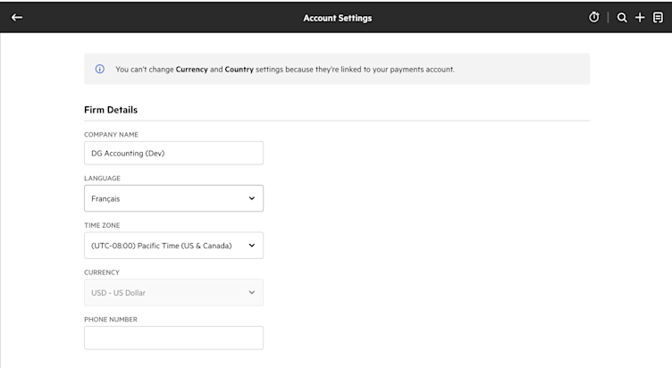The height and width of the screenshot is (368, 672).
Task: Click the COMPANY NAME field label
Action: 111,135
